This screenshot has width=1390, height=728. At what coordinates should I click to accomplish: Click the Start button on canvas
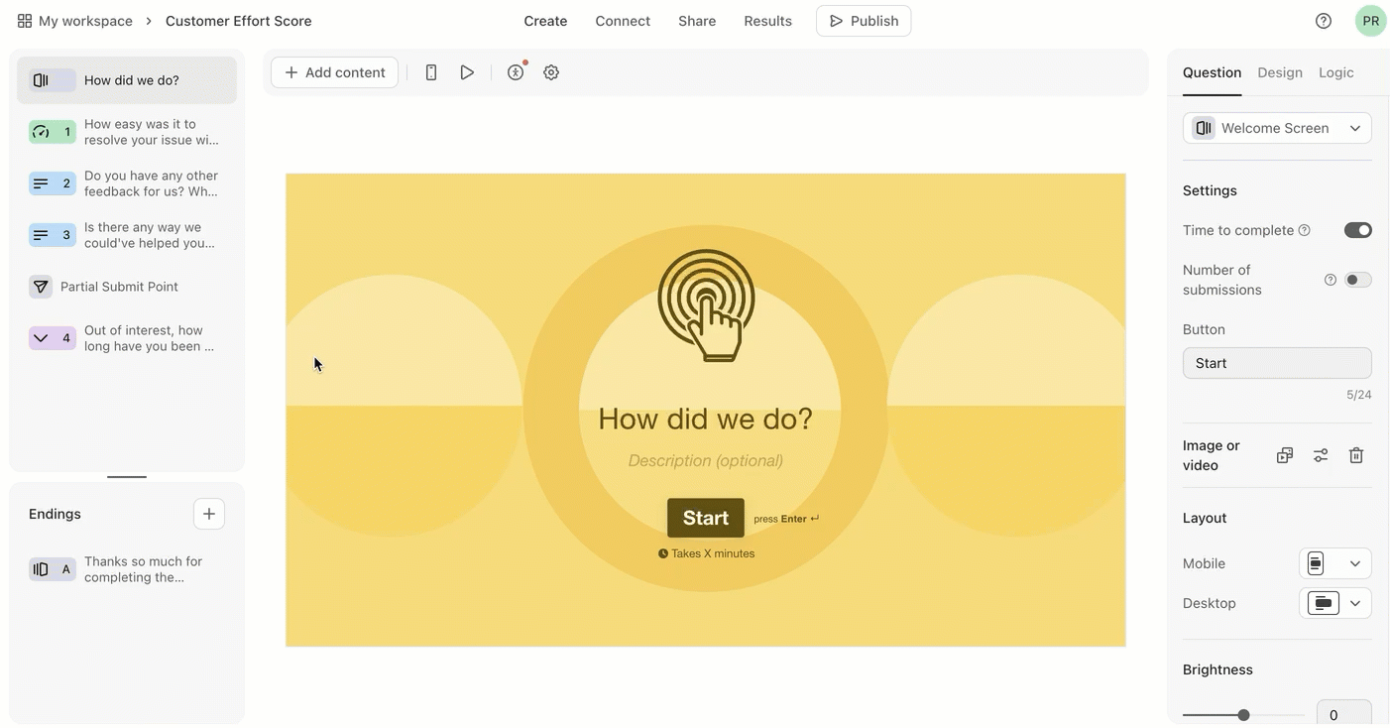[x=706, y=518]
